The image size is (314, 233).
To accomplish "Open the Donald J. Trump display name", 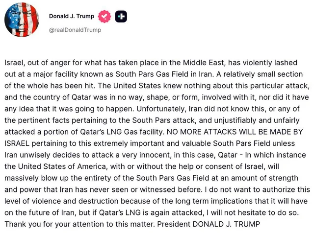I will 71,17.
